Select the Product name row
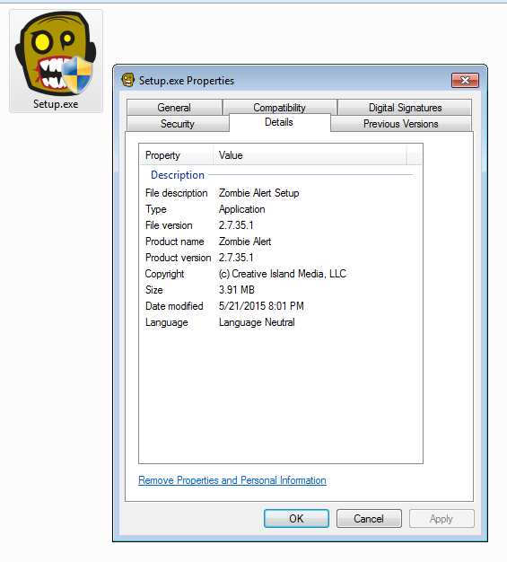Viewport: 507px width, 562px height. [281, 241]
